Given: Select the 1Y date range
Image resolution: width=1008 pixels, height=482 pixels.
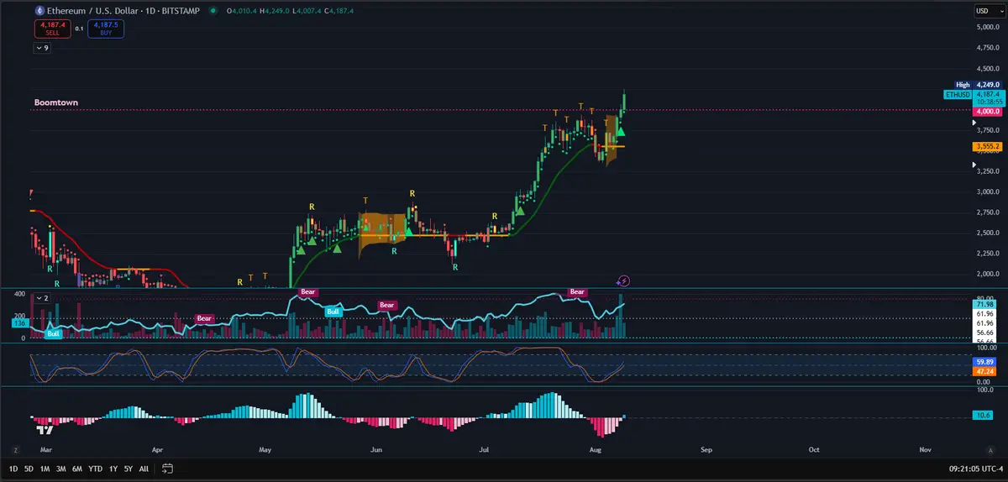Looking at the screenshot, I should click(x=113, y=468).
